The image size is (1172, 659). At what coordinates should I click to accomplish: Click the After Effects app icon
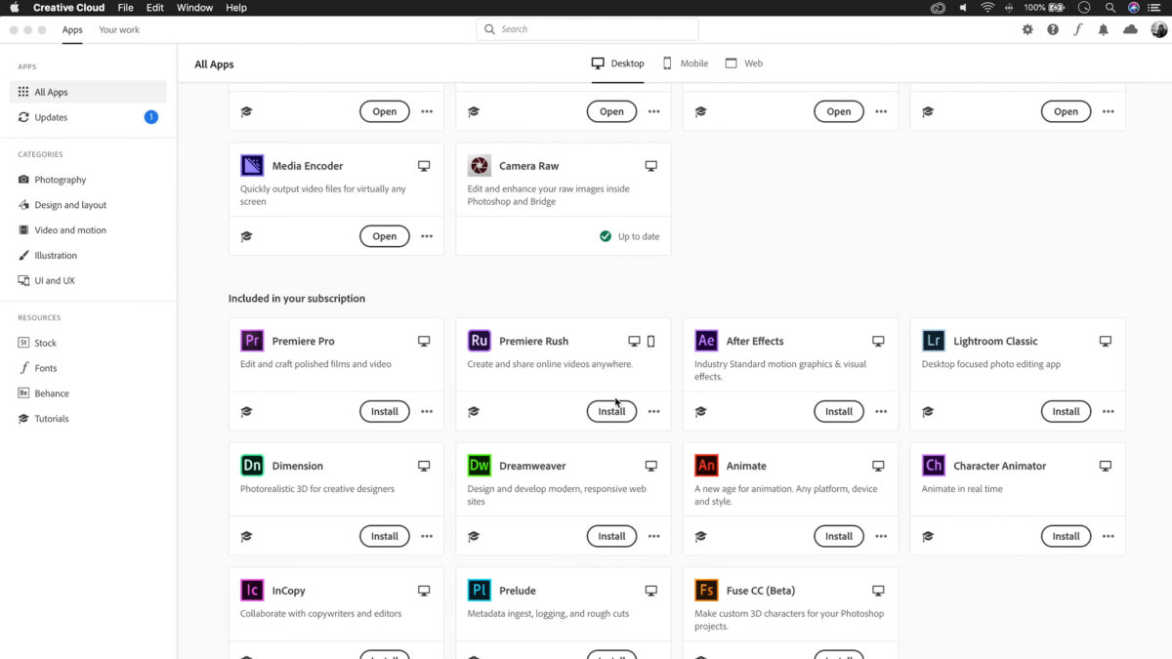tap(706, 341)
